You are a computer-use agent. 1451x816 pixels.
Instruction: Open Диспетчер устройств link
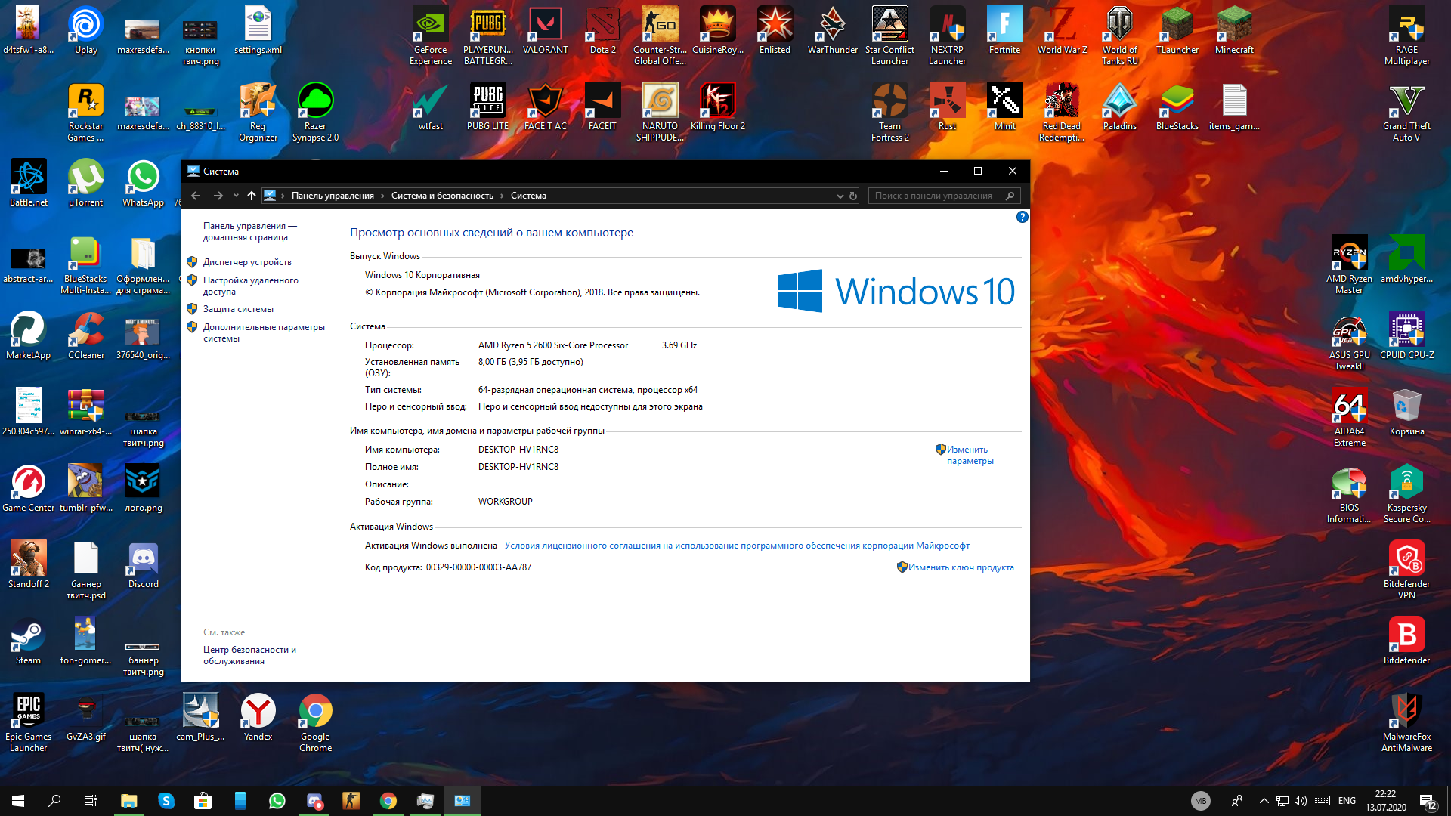pyautogui.click(x=247, y=262)
